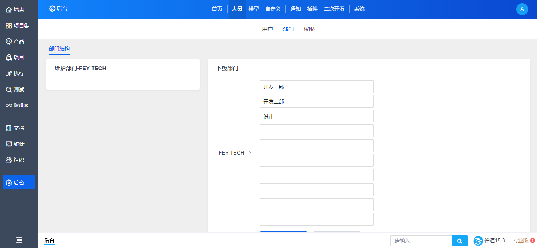Click the FEY TECH parent department label
537x248 pixels.
tap(231, 153)
